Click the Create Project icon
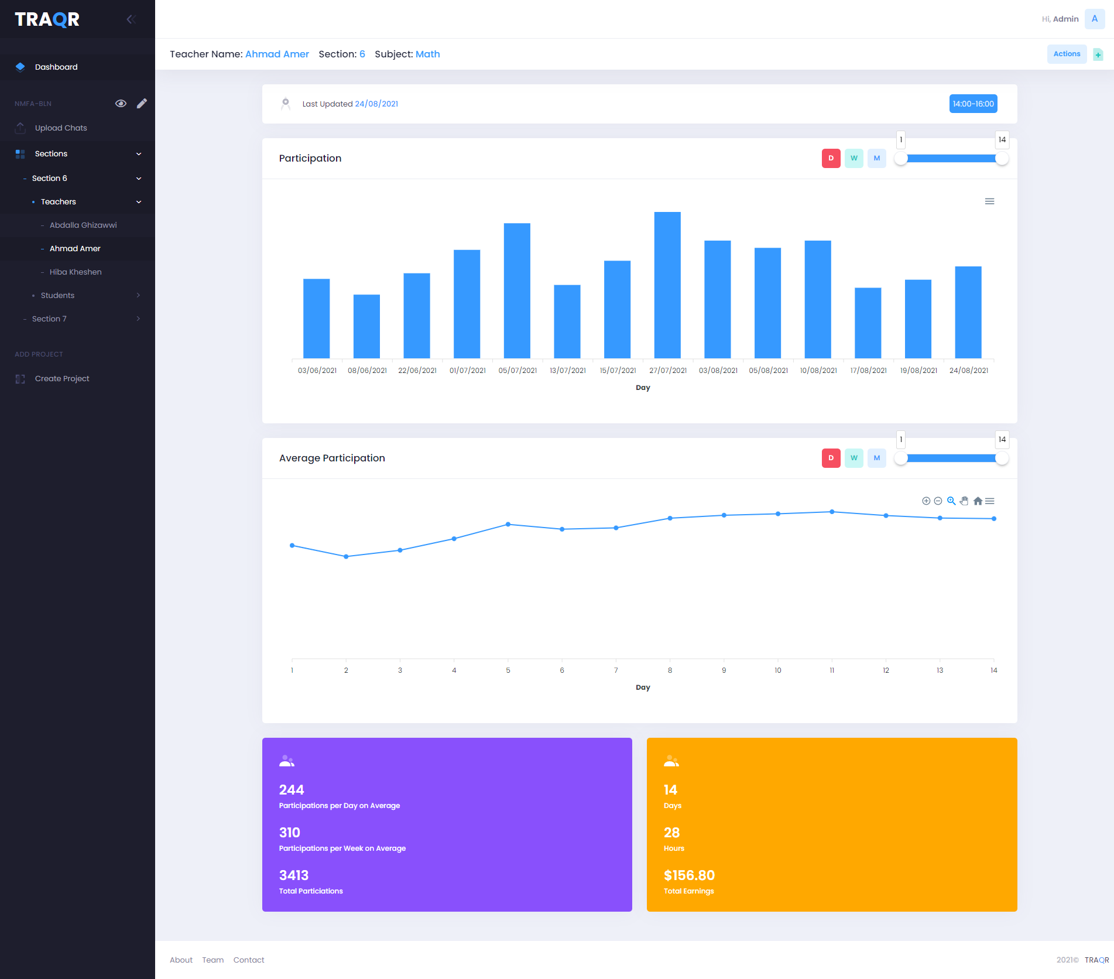 [20, 379]
